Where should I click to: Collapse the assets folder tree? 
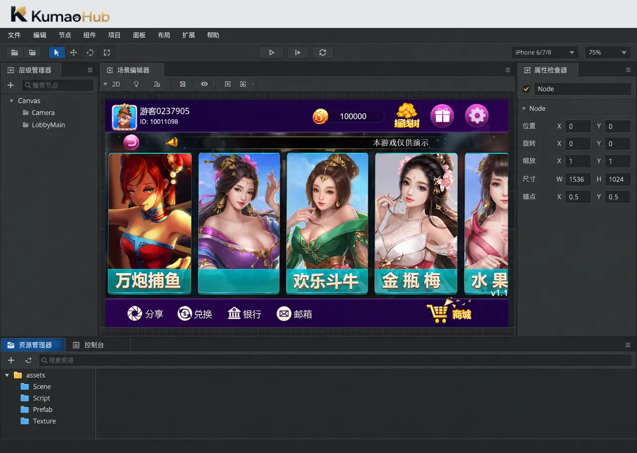click(7, 375)
